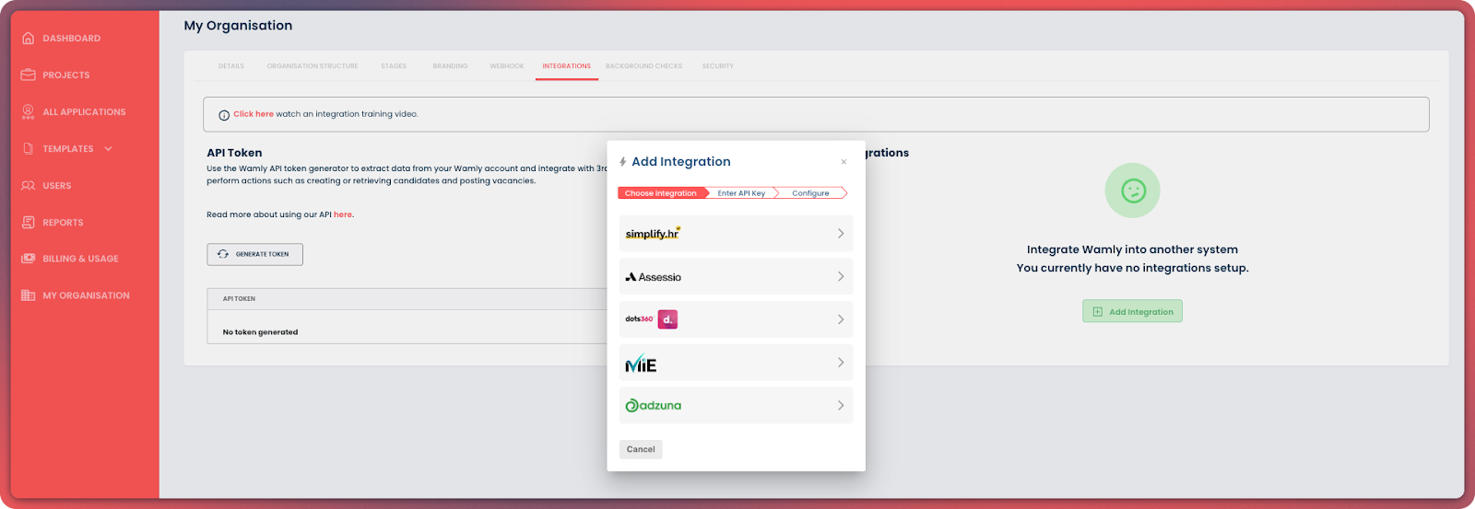Switch to the Webhook tab
This screenshot has width=1475, height=509.
pos(506,66)
